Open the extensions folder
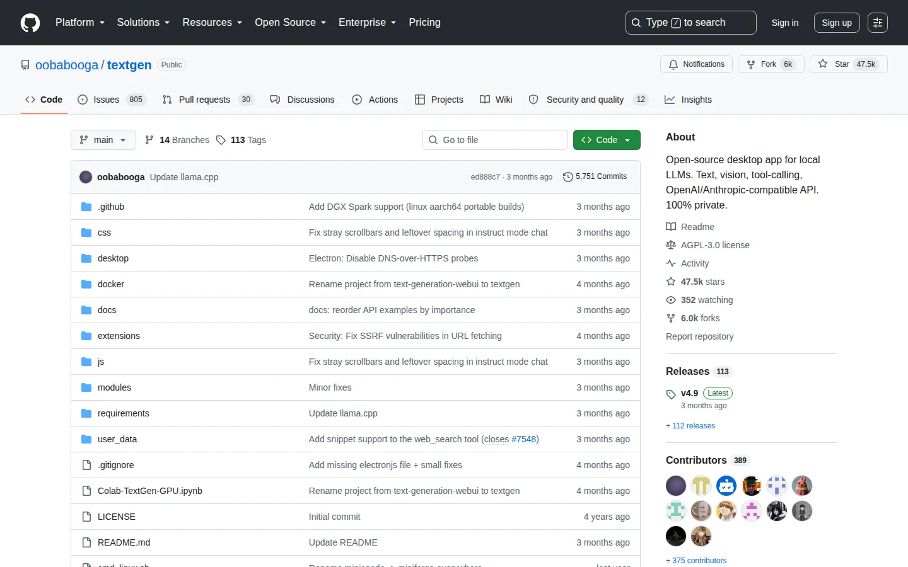This screenshot has height=567, width=908. (x=119, y=336)
